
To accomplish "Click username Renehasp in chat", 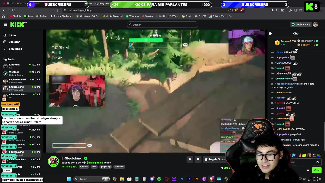I will [282, 93].
